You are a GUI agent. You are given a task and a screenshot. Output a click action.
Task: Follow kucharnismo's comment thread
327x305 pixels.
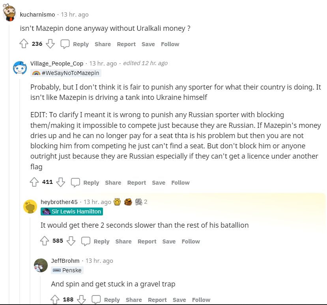(x=170, y=44)
